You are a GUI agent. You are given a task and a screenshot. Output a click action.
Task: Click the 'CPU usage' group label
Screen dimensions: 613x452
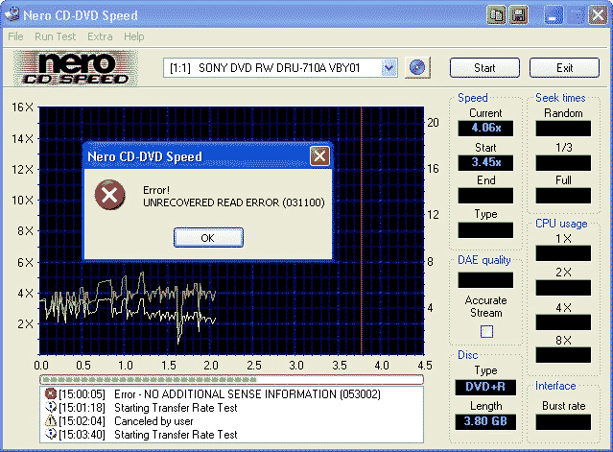coord(561,224)
